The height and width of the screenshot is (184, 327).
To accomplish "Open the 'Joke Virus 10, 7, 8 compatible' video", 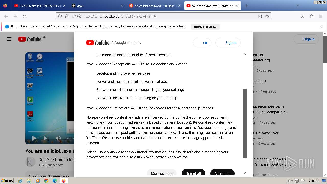I will click(x=270, y=110).
